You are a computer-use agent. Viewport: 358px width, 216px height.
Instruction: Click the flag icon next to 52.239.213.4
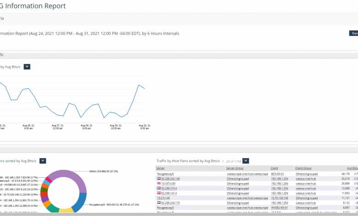coord(159,188)
